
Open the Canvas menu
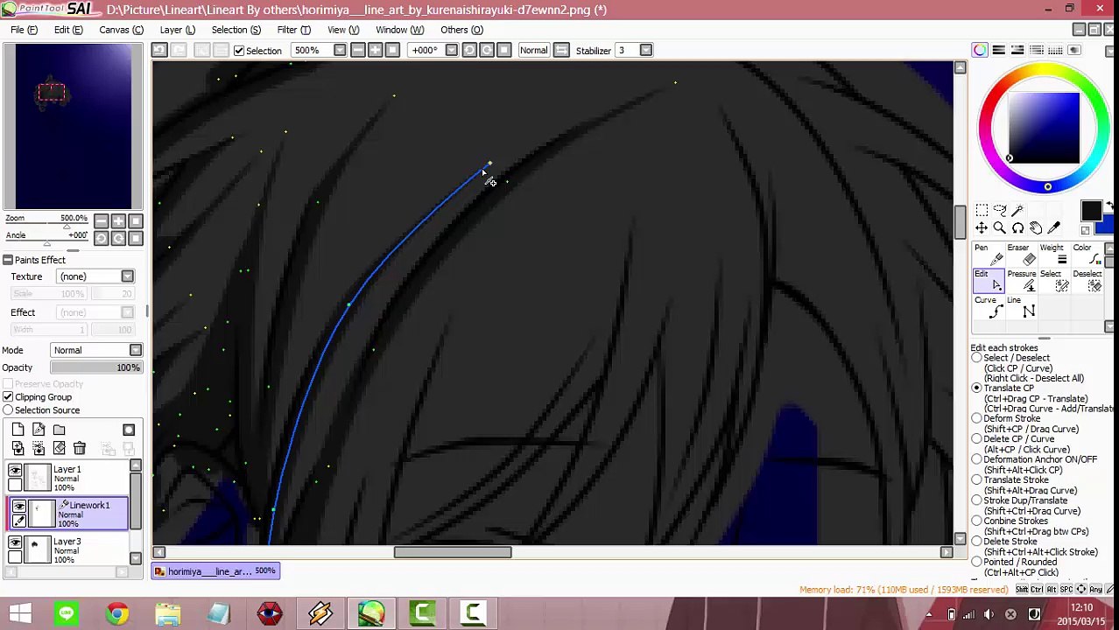click(x=121, y=30)
